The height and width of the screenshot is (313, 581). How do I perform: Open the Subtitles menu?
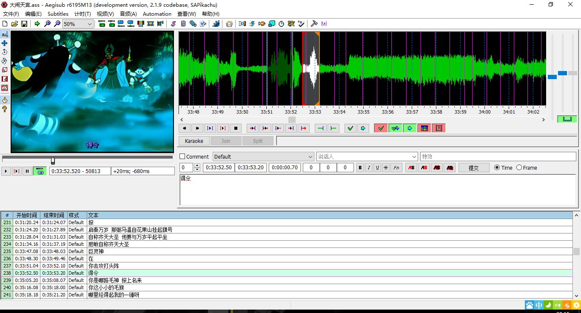[x=58, y=14]
